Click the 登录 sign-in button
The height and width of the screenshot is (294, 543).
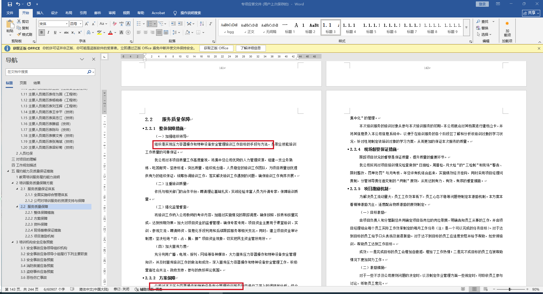tap(482, 4)
